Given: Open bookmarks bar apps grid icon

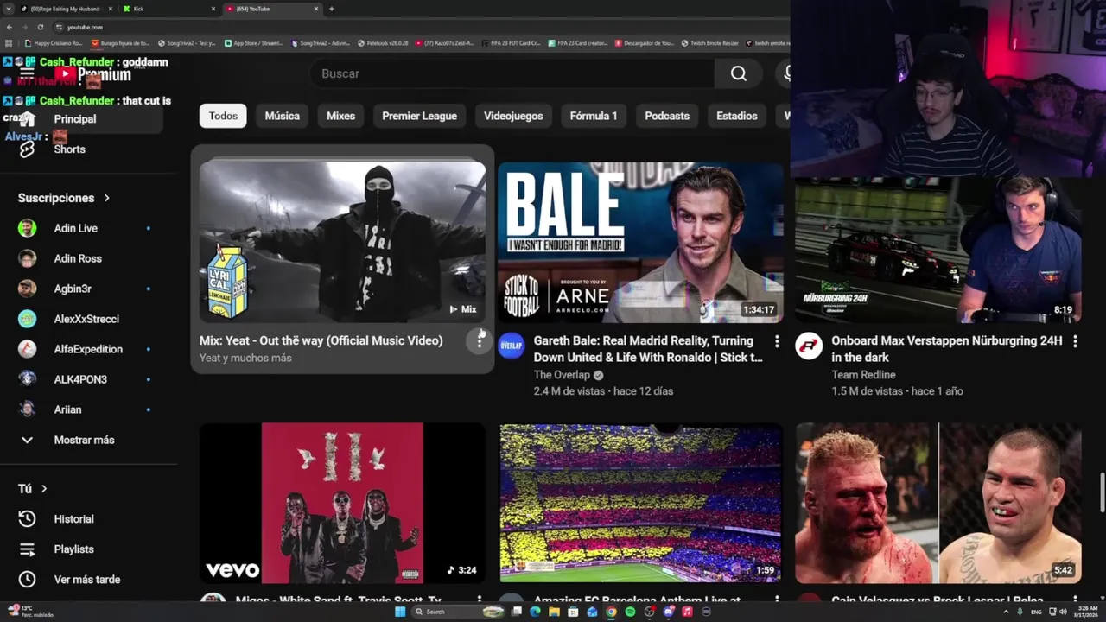Looking at the screenshot, I should [9, 42].
